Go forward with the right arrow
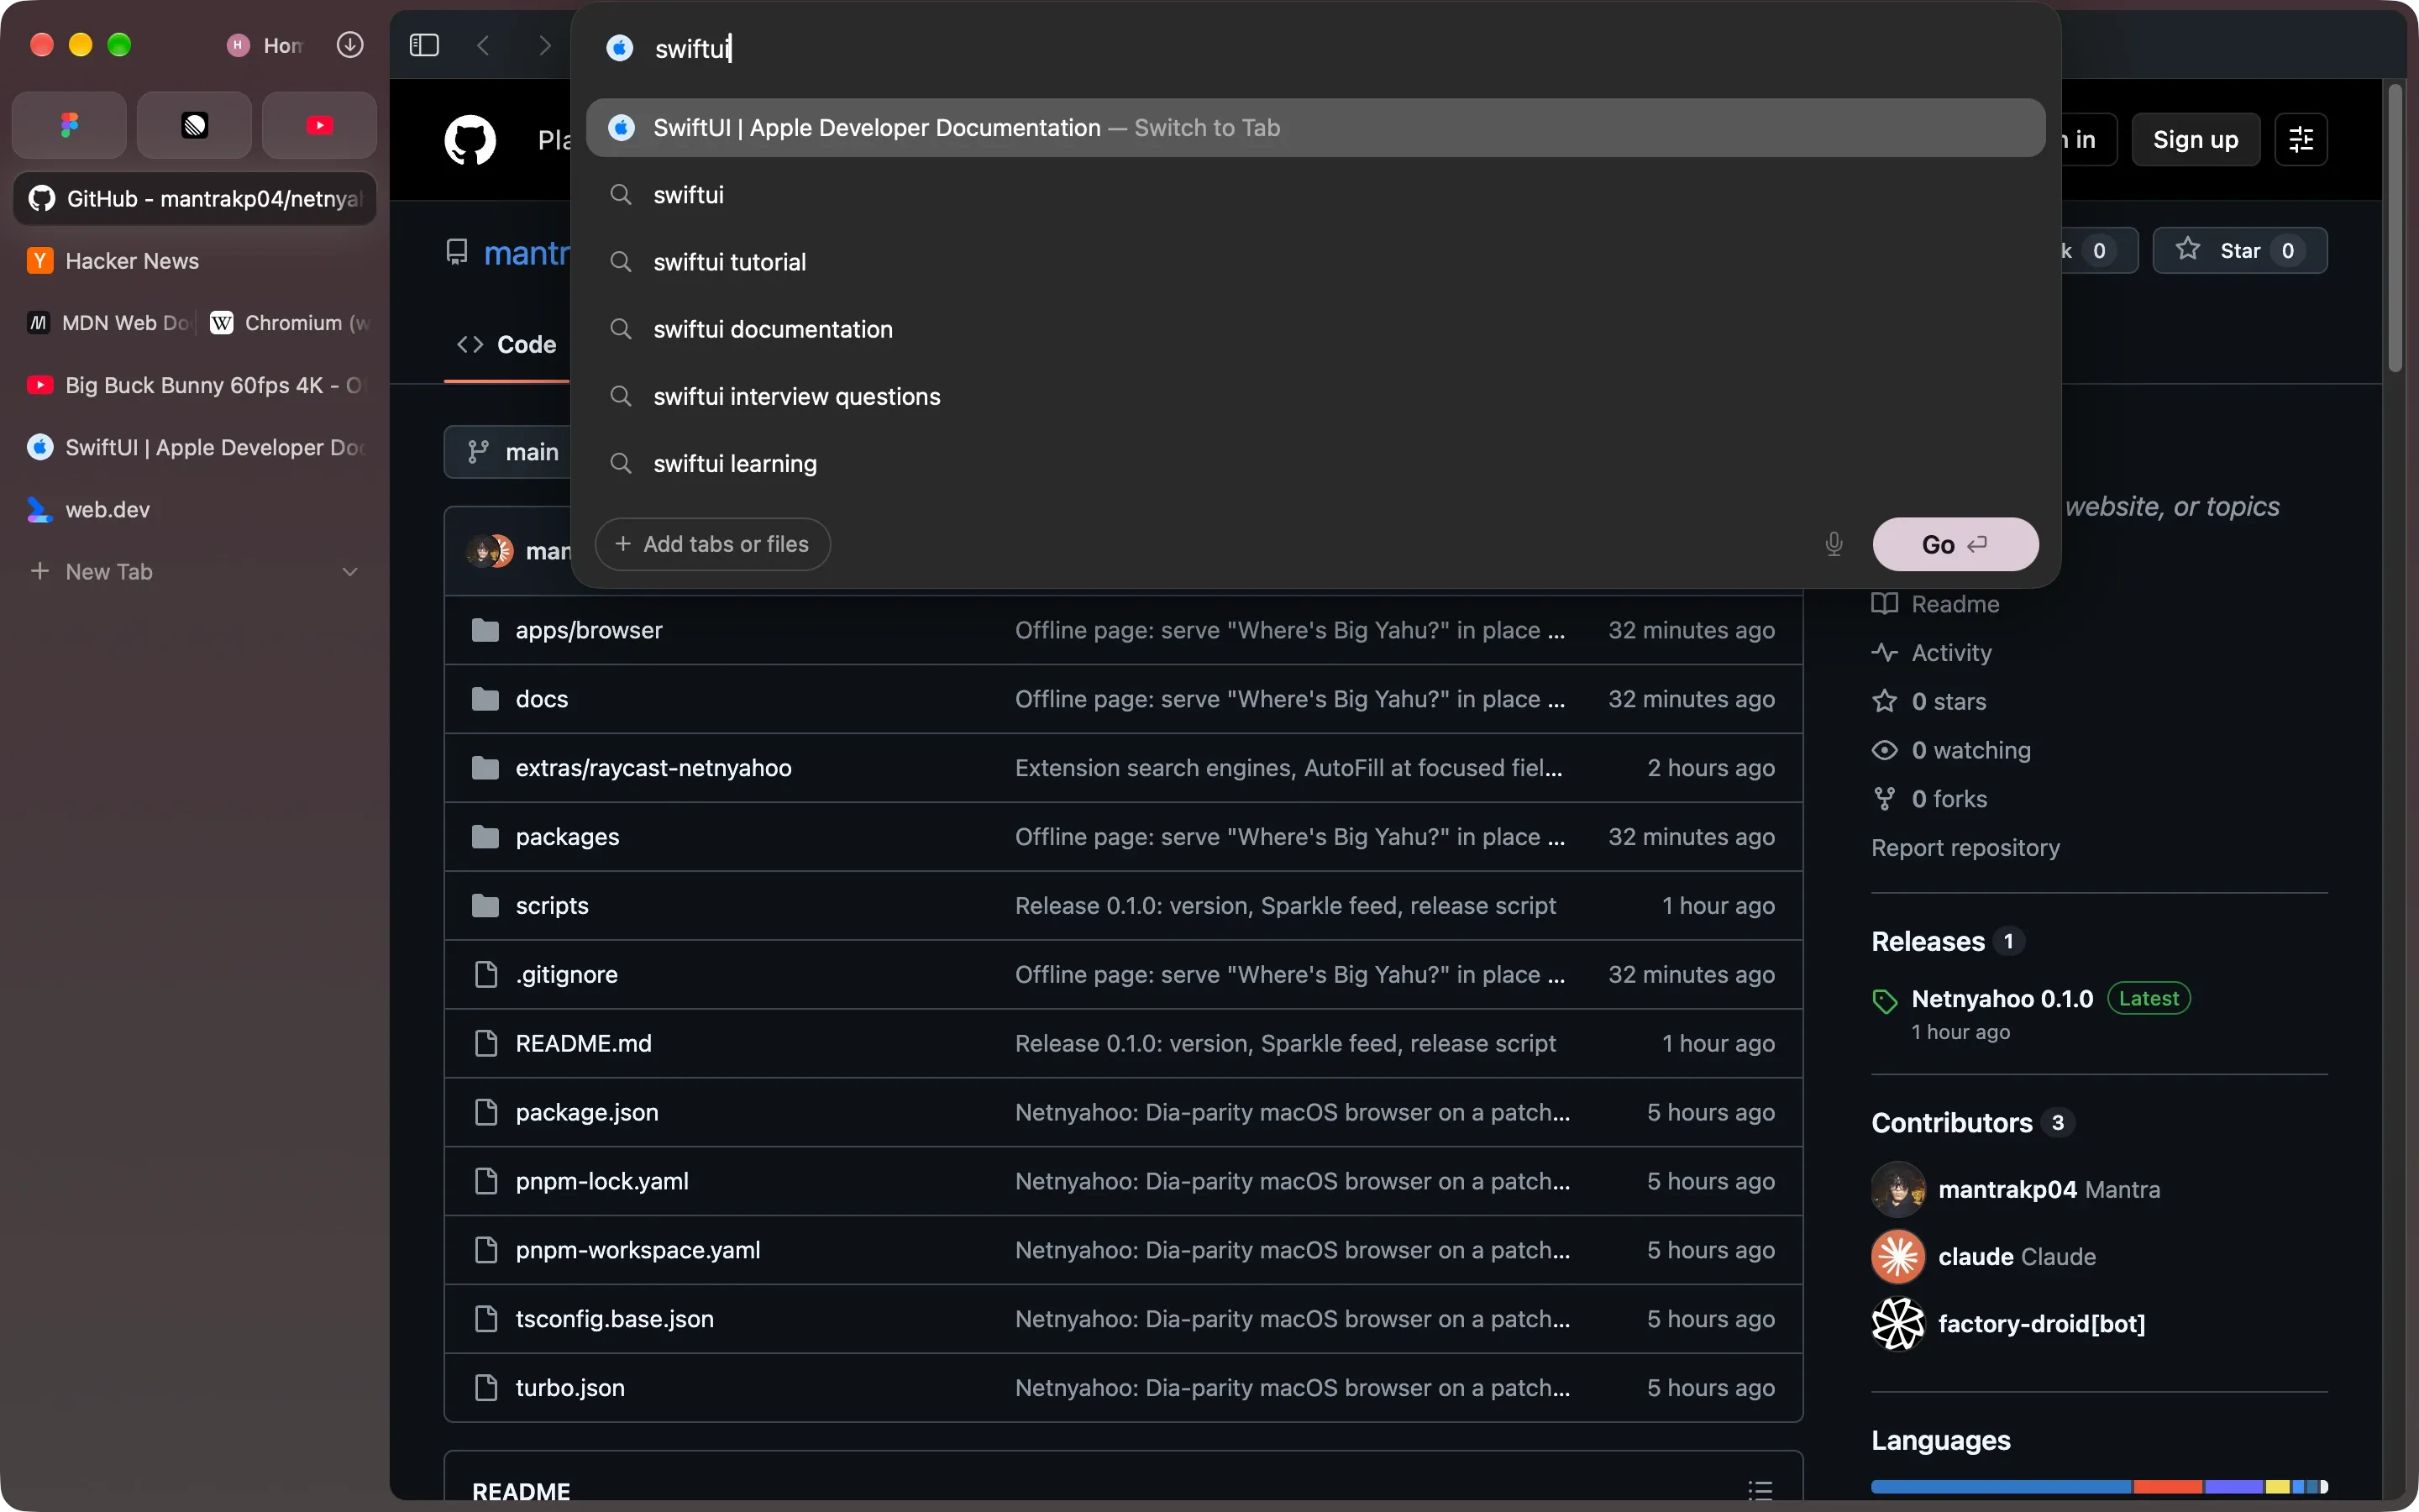Image resolution: width=2419 pixels, height=1512 pixels. pyautogui.click(x=543, y=45)
